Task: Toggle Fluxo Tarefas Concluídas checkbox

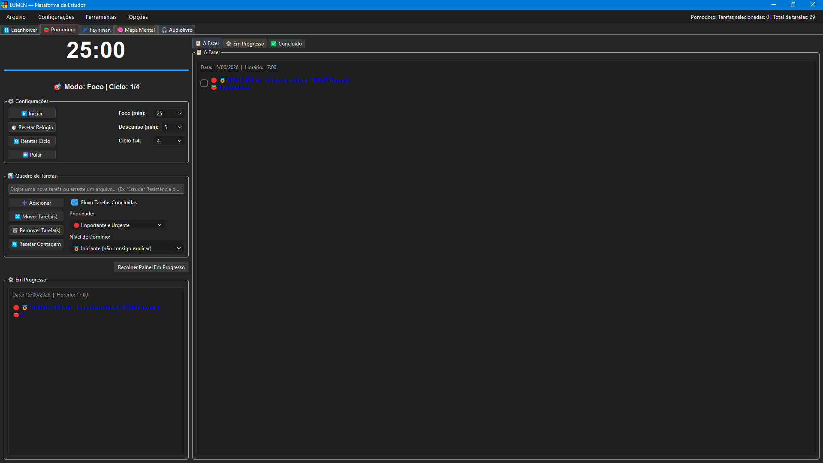Action: click(75, 202)
